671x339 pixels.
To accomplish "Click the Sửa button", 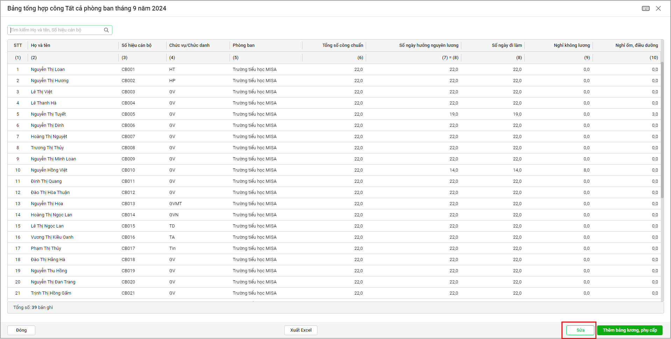I will 580,330.
